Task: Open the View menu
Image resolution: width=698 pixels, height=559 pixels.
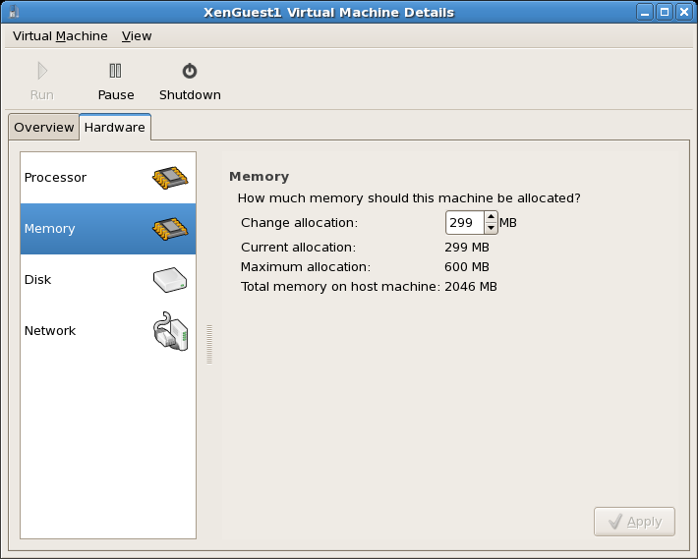Action: tap(137, 36)
